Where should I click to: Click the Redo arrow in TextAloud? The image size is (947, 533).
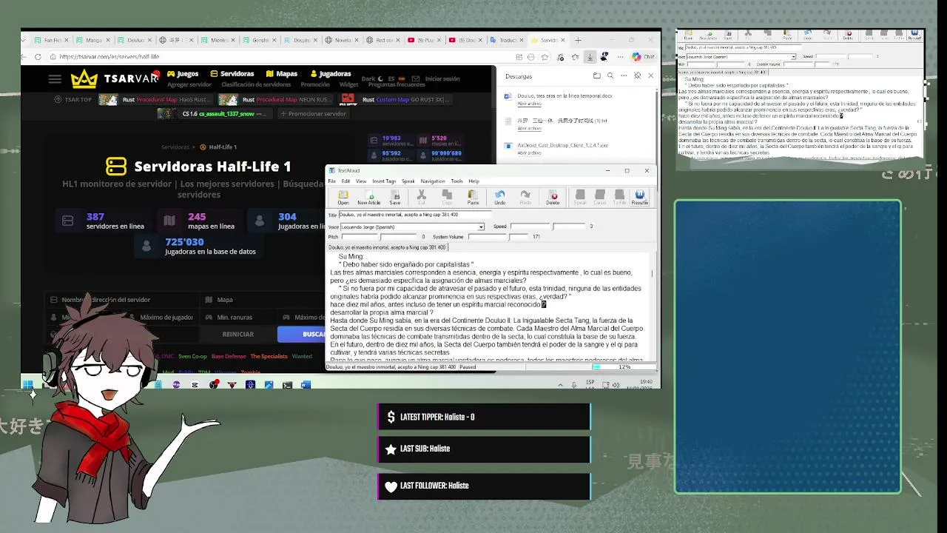coord(525,197)
